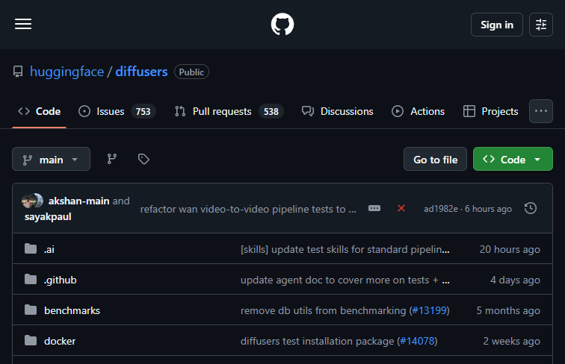
Task: Open the huggingface owner link
Action: point(67,72)
